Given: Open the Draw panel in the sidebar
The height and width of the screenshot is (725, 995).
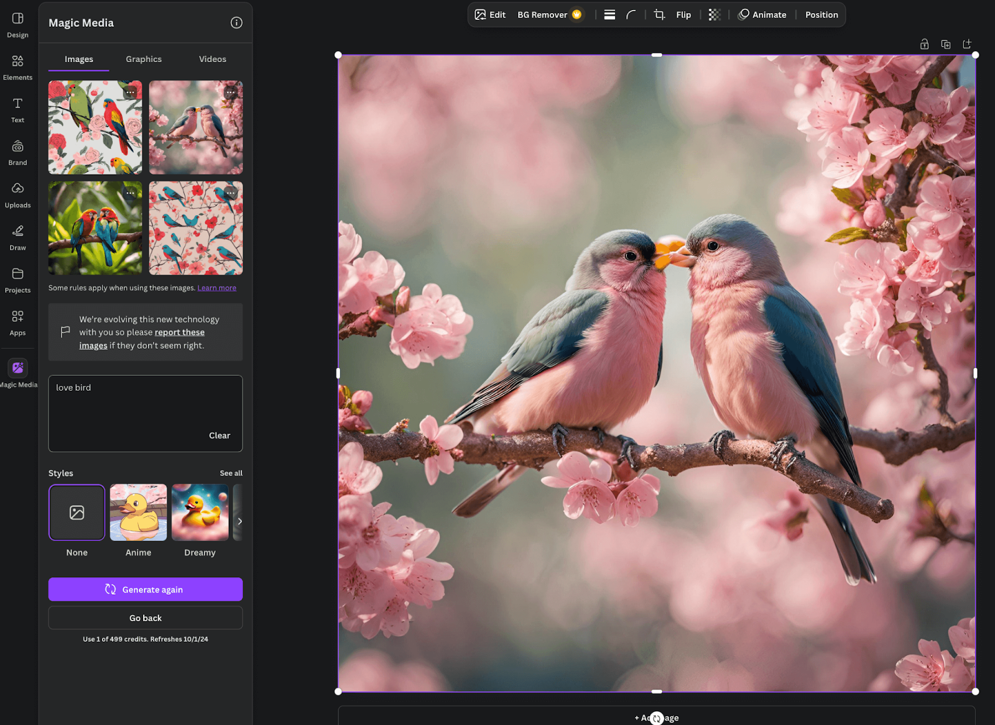Looking at the screenshot, I should click(x=17, y=237).
